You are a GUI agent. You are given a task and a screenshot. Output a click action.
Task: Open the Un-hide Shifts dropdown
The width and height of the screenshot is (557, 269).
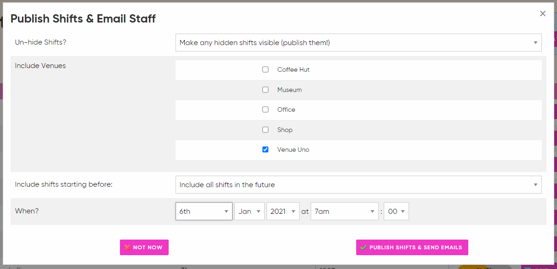(358, 43)
